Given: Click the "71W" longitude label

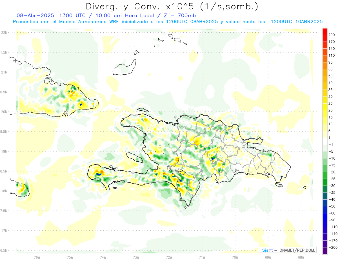Looking at the screenshot, I should [x=202, y=257].
